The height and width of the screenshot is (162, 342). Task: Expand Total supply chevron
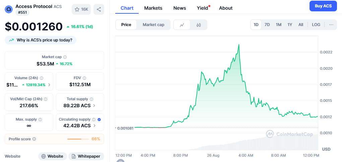pyautogui.click(x=94, y=106)
